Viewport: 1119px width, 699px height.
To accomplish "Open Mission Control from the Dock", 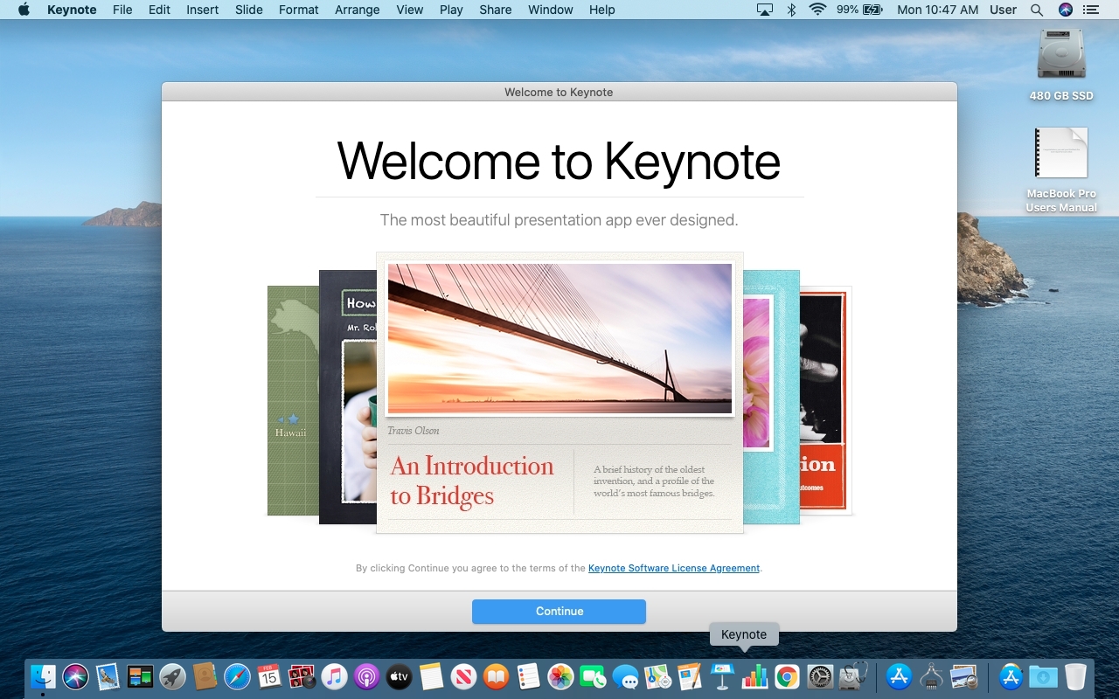I will point(140,676).
